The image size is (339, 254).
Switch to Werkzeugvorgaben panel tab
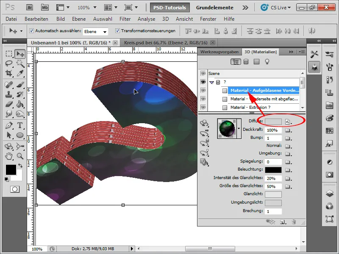(x=219, y=52)
